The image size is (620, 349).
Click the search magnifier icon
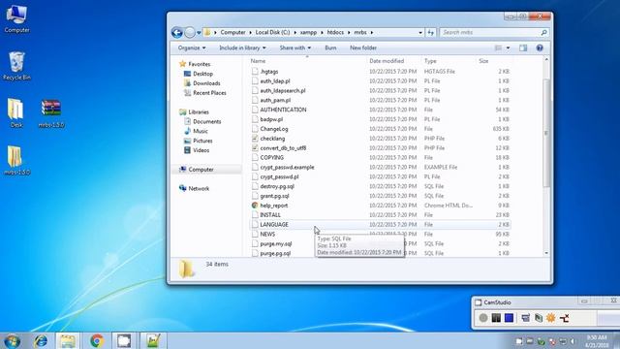coord(543,32)
